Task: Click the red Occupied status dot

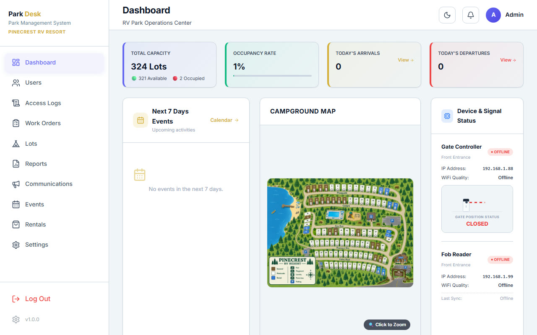Action: 175,78
